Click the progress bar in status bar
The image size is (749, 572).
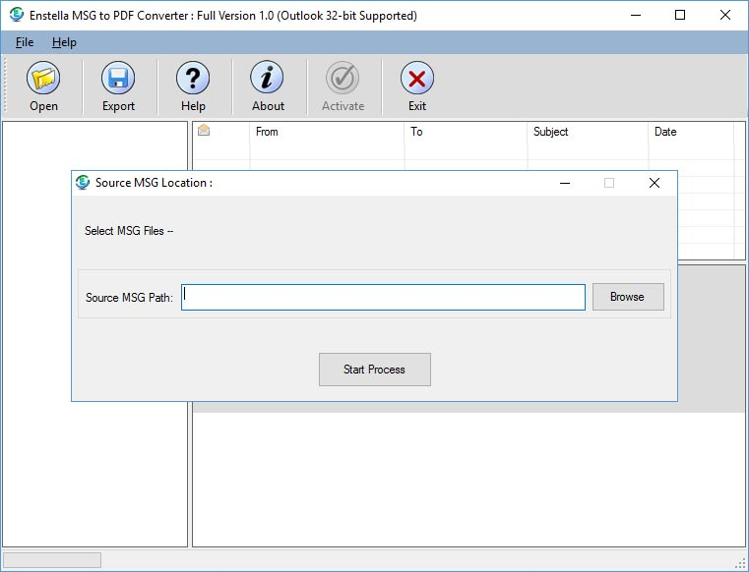pos(51,560)
